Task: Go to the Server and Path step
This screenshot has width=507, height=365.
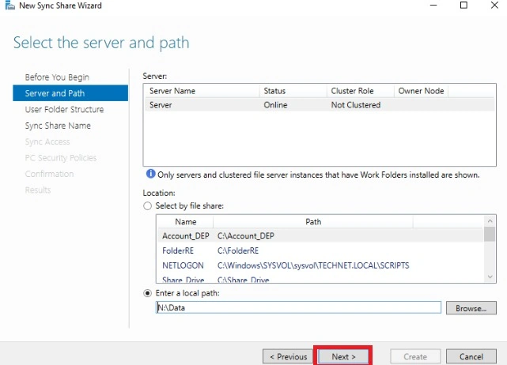Action: [x=70, y=93]
